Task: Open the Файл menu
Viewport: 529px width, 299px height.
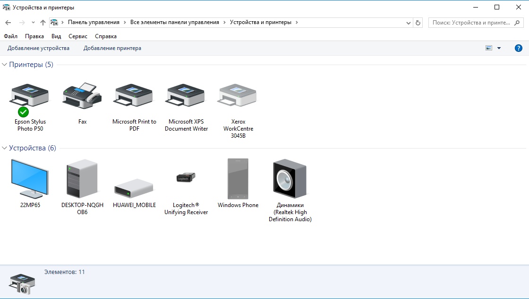Action: coord(10,36)
